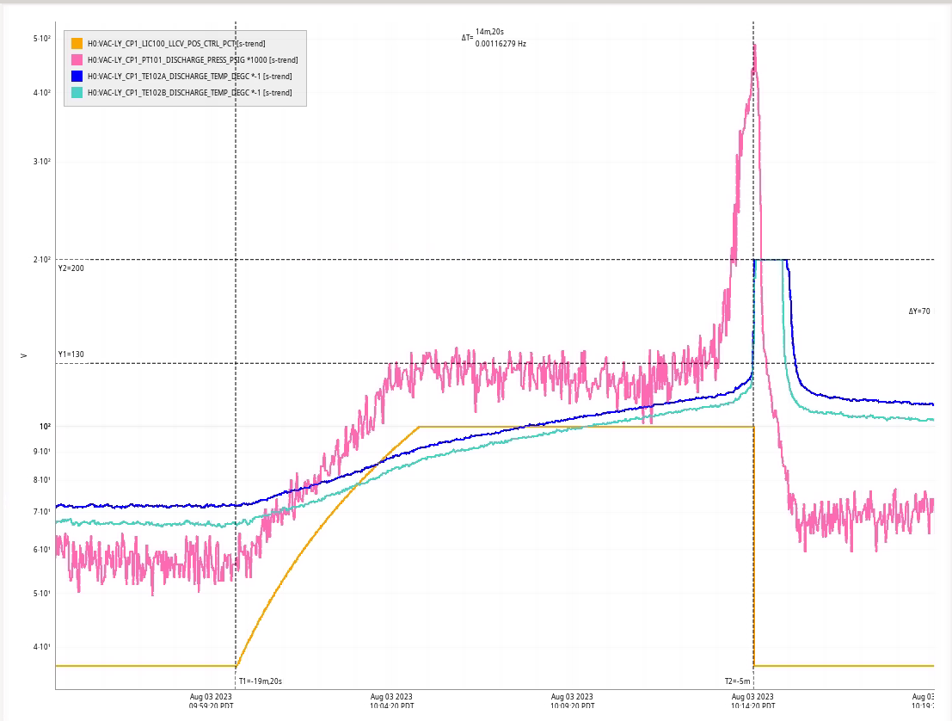Select the TE102A_DISCHARGE_TEMP_DEGC legend entry
952x721 pixels.
[x=189, y=77]
